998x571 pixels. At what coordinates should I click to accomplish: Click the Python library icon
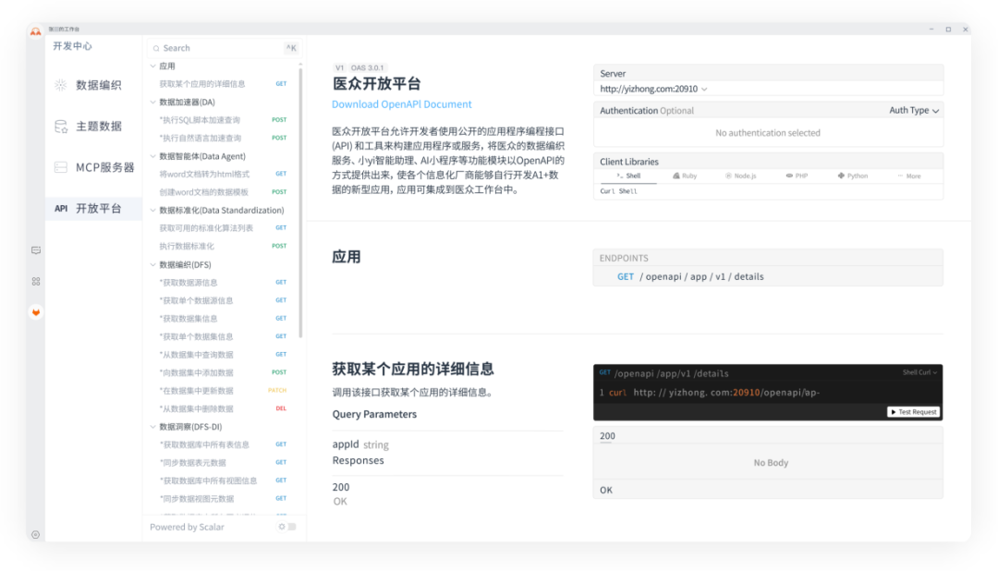tap(841, 176)
